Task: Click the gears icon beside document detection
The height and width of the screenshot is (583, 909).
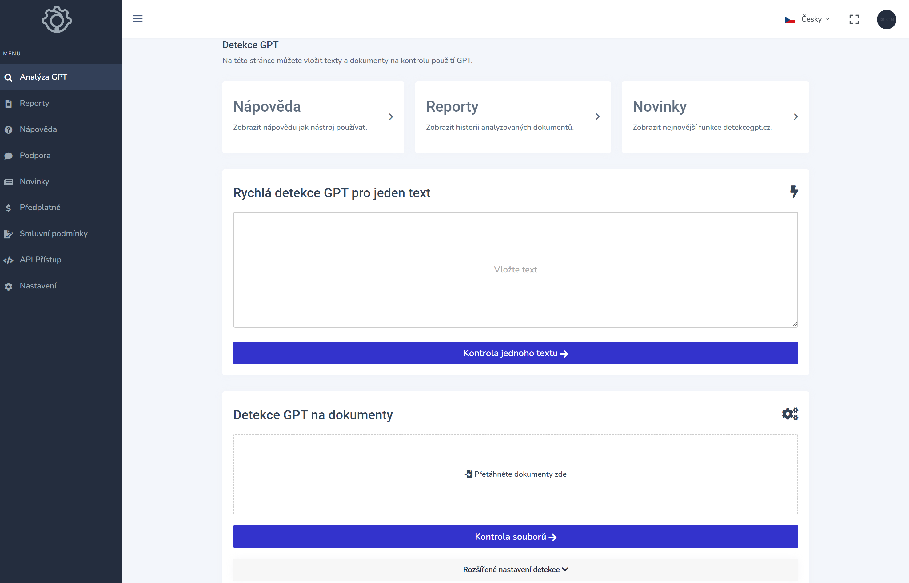Action: coord(790,414)
